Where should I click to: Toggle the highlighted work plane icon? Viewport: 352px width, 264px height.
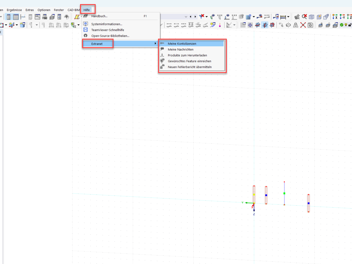click(x=264, y=25)
